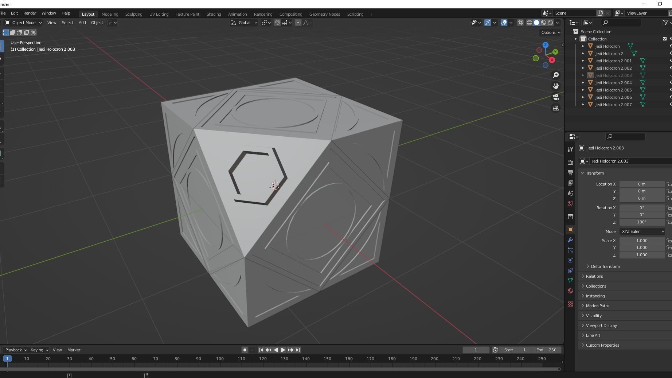The height and width of the screenshot is (378, 672).
Task: Add a workspace with the plus tab
Action: pyautogui.click(x=371, y=14)
